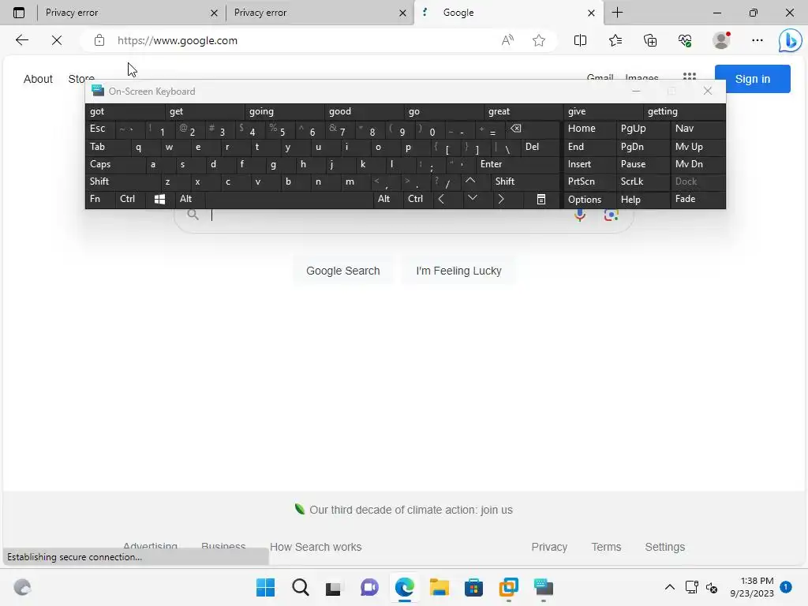Image resolution: width=808 pixels, height=606 pixels.
Task: Switch to Google tab
Action: pyautogui.click(x=507, y=13)
